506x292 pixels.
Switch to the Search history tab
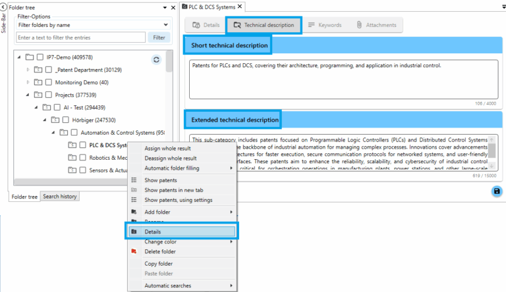[60, 197]
